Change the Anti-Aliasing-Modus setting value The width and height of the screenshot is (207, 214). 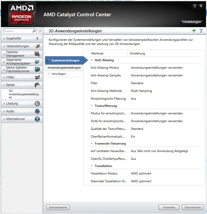tap(157, 68)
